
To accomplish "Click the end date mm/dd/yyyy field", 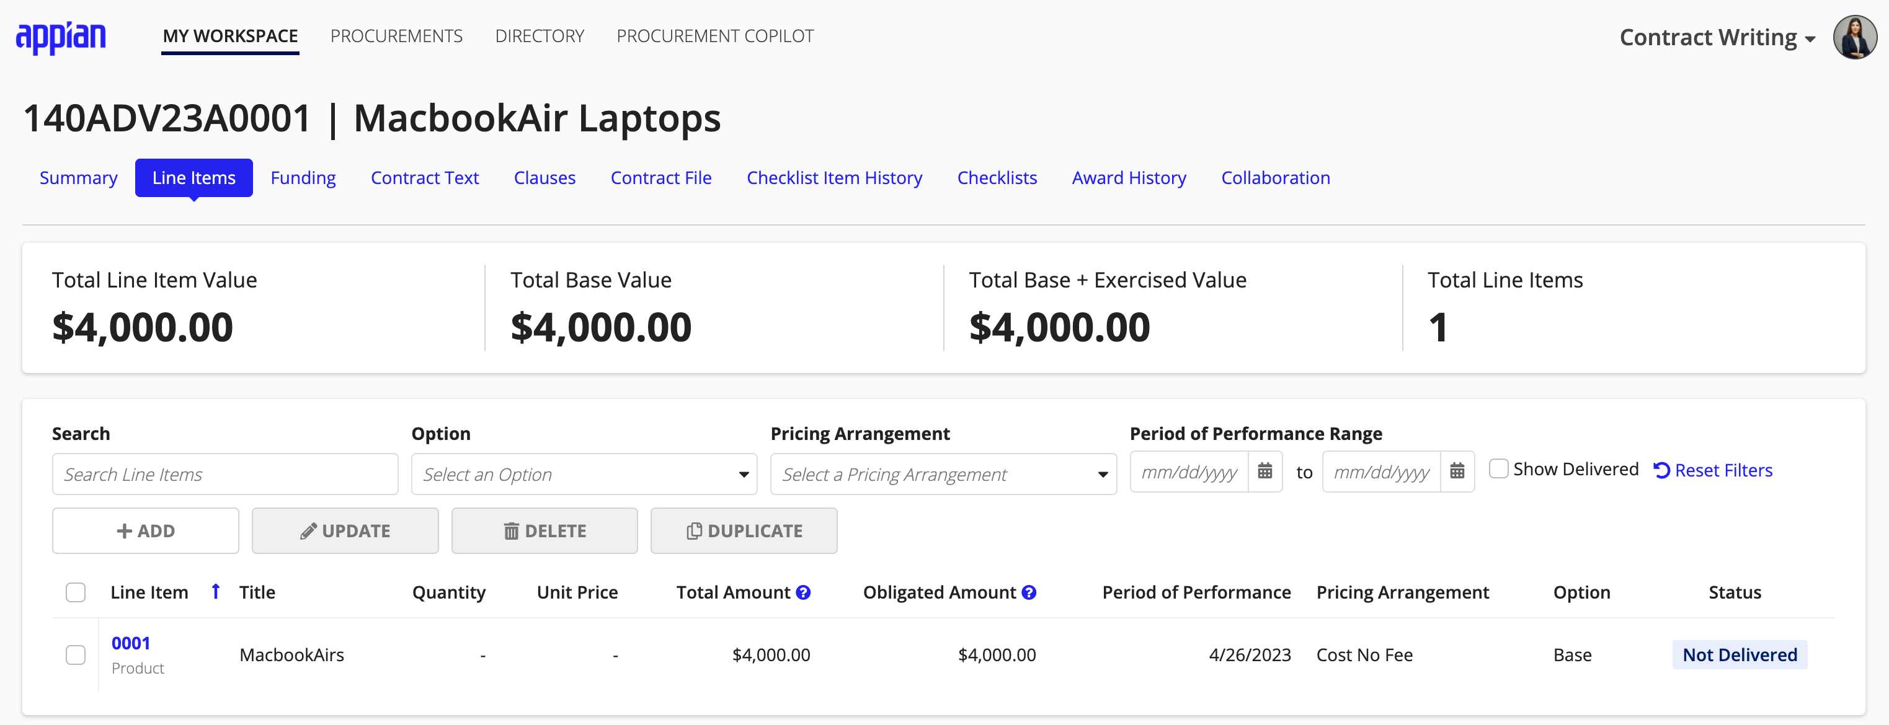I will (1381, 472).
